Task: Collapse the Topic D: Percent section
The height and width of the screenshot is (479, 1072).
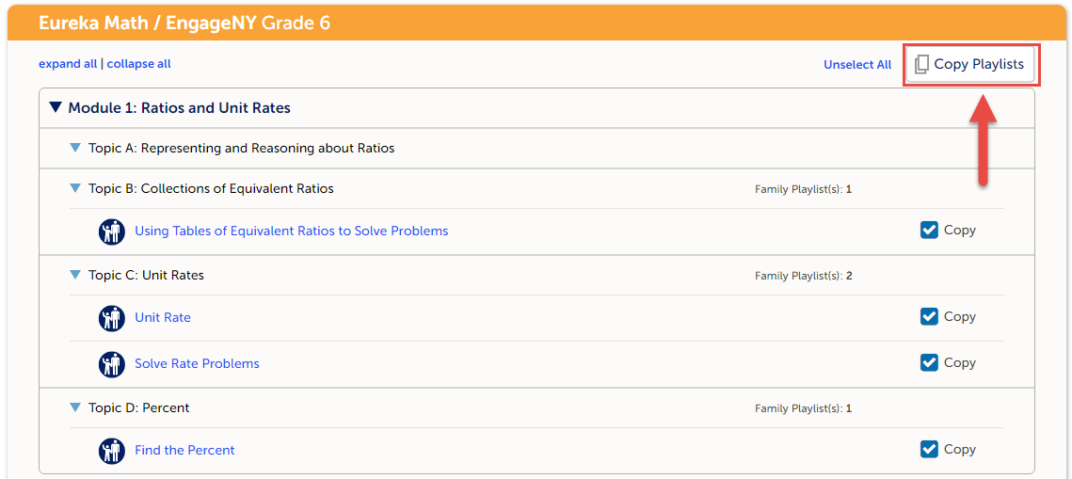Action: click(75, 407)
